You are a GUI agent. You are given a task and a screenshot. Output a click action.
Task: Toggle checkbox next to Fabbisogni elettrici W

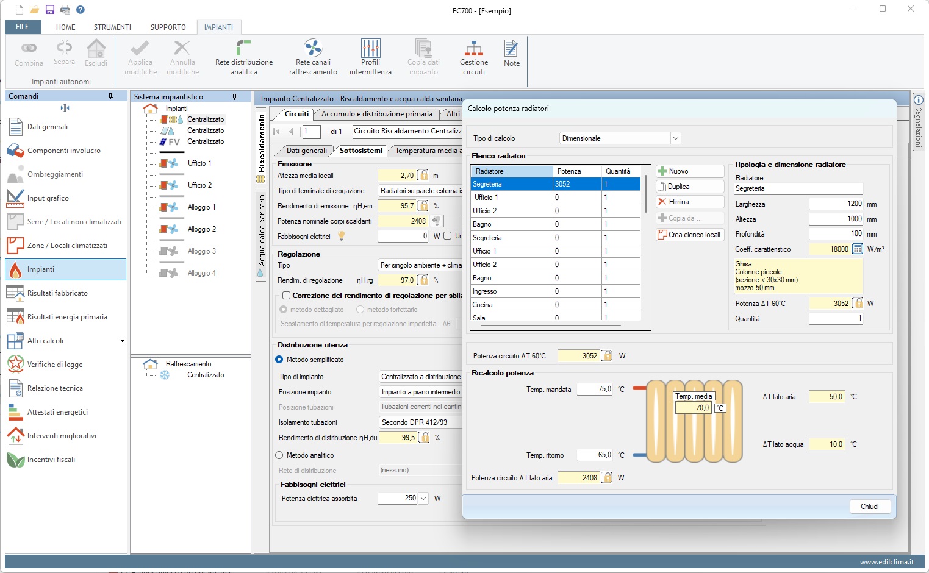(x=448, y=236)
